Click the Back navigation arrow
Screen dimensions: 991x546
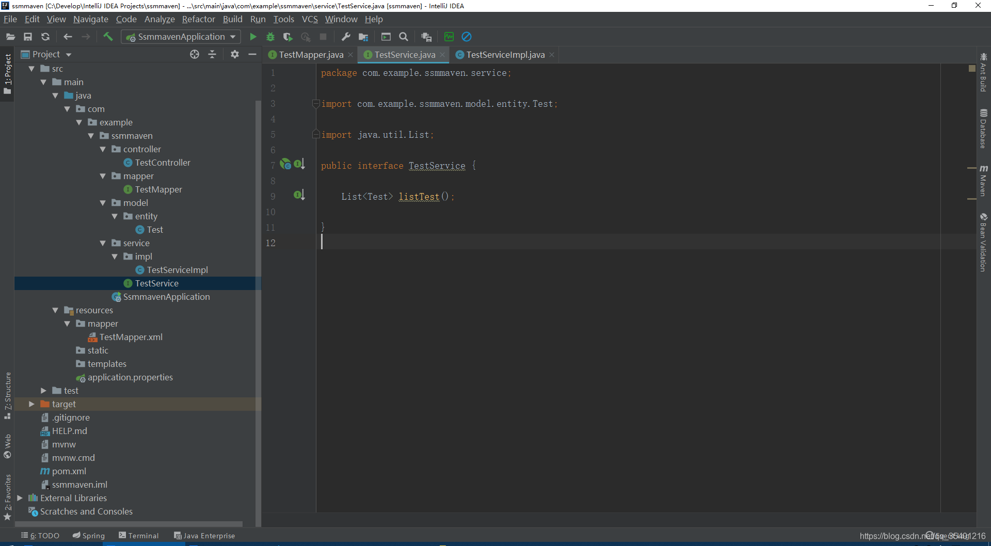point(68,37)
